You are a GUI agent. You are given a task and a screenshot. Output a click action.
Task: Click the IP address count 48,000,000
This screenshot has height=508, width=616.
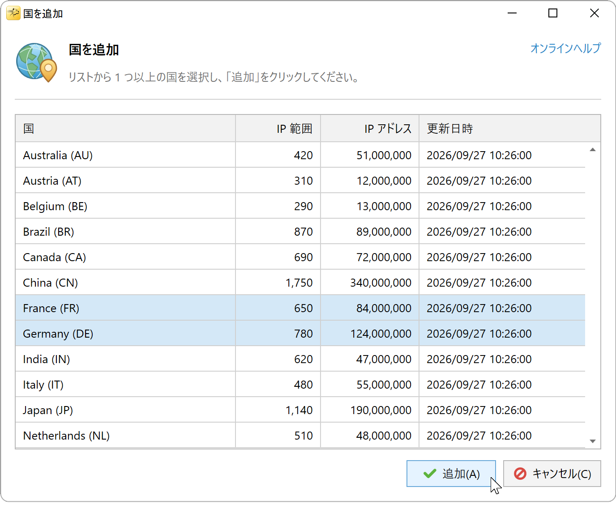pyautogui.click(x=384, y=436)
